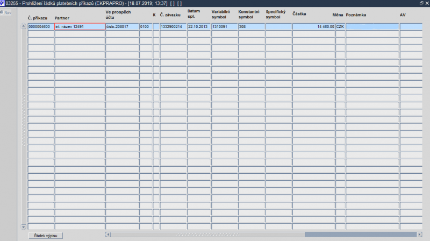Click the due date field 22.10.2013
430x241 pixels.
pyautogui.click(x=199, y=26)
